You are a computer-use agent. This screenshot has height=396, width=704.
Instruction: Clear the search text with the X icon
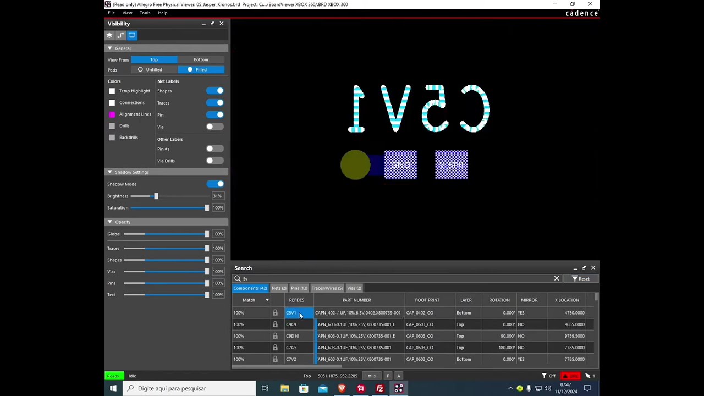[557, 279]
